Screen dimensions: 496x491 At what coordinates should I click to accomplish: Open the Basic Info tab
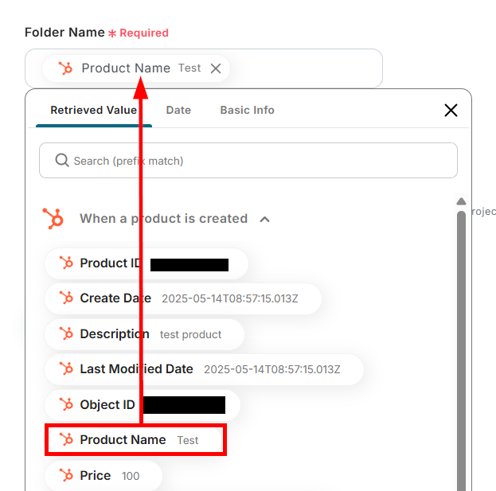pos(247,110)
